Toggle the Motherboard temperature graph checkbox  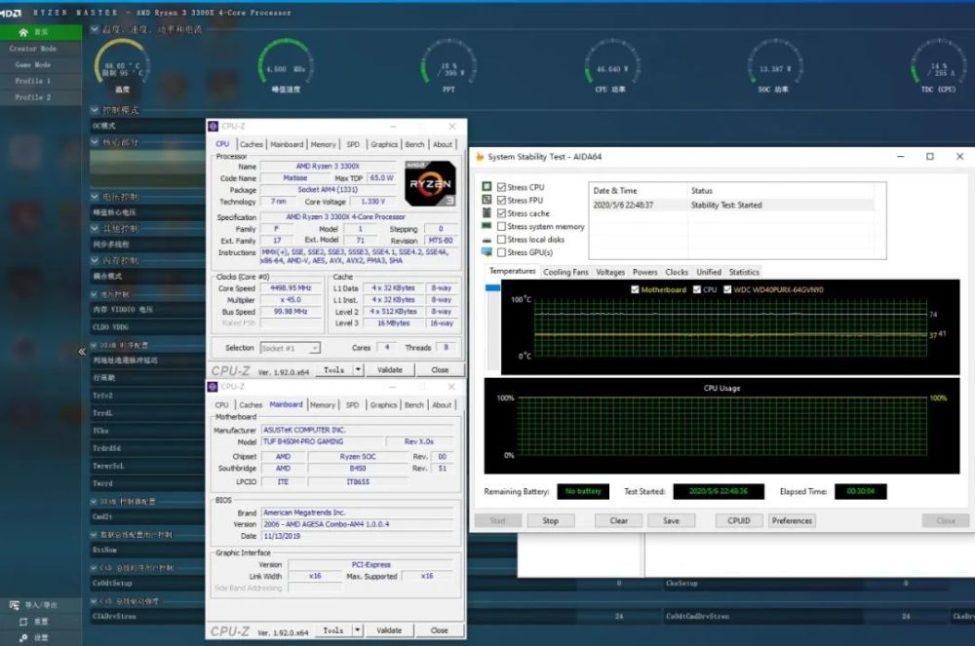(x=636, y=289)
